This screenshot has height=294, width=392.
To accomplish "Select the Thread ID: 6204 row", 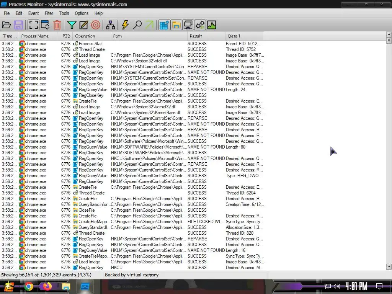I will [x=132, y=193].
